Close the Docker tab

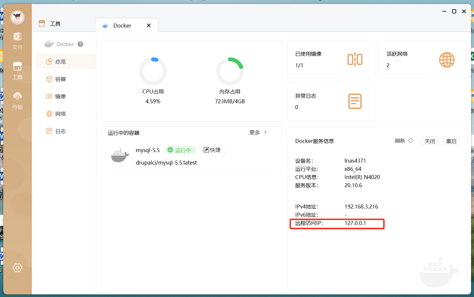(149, 26)
